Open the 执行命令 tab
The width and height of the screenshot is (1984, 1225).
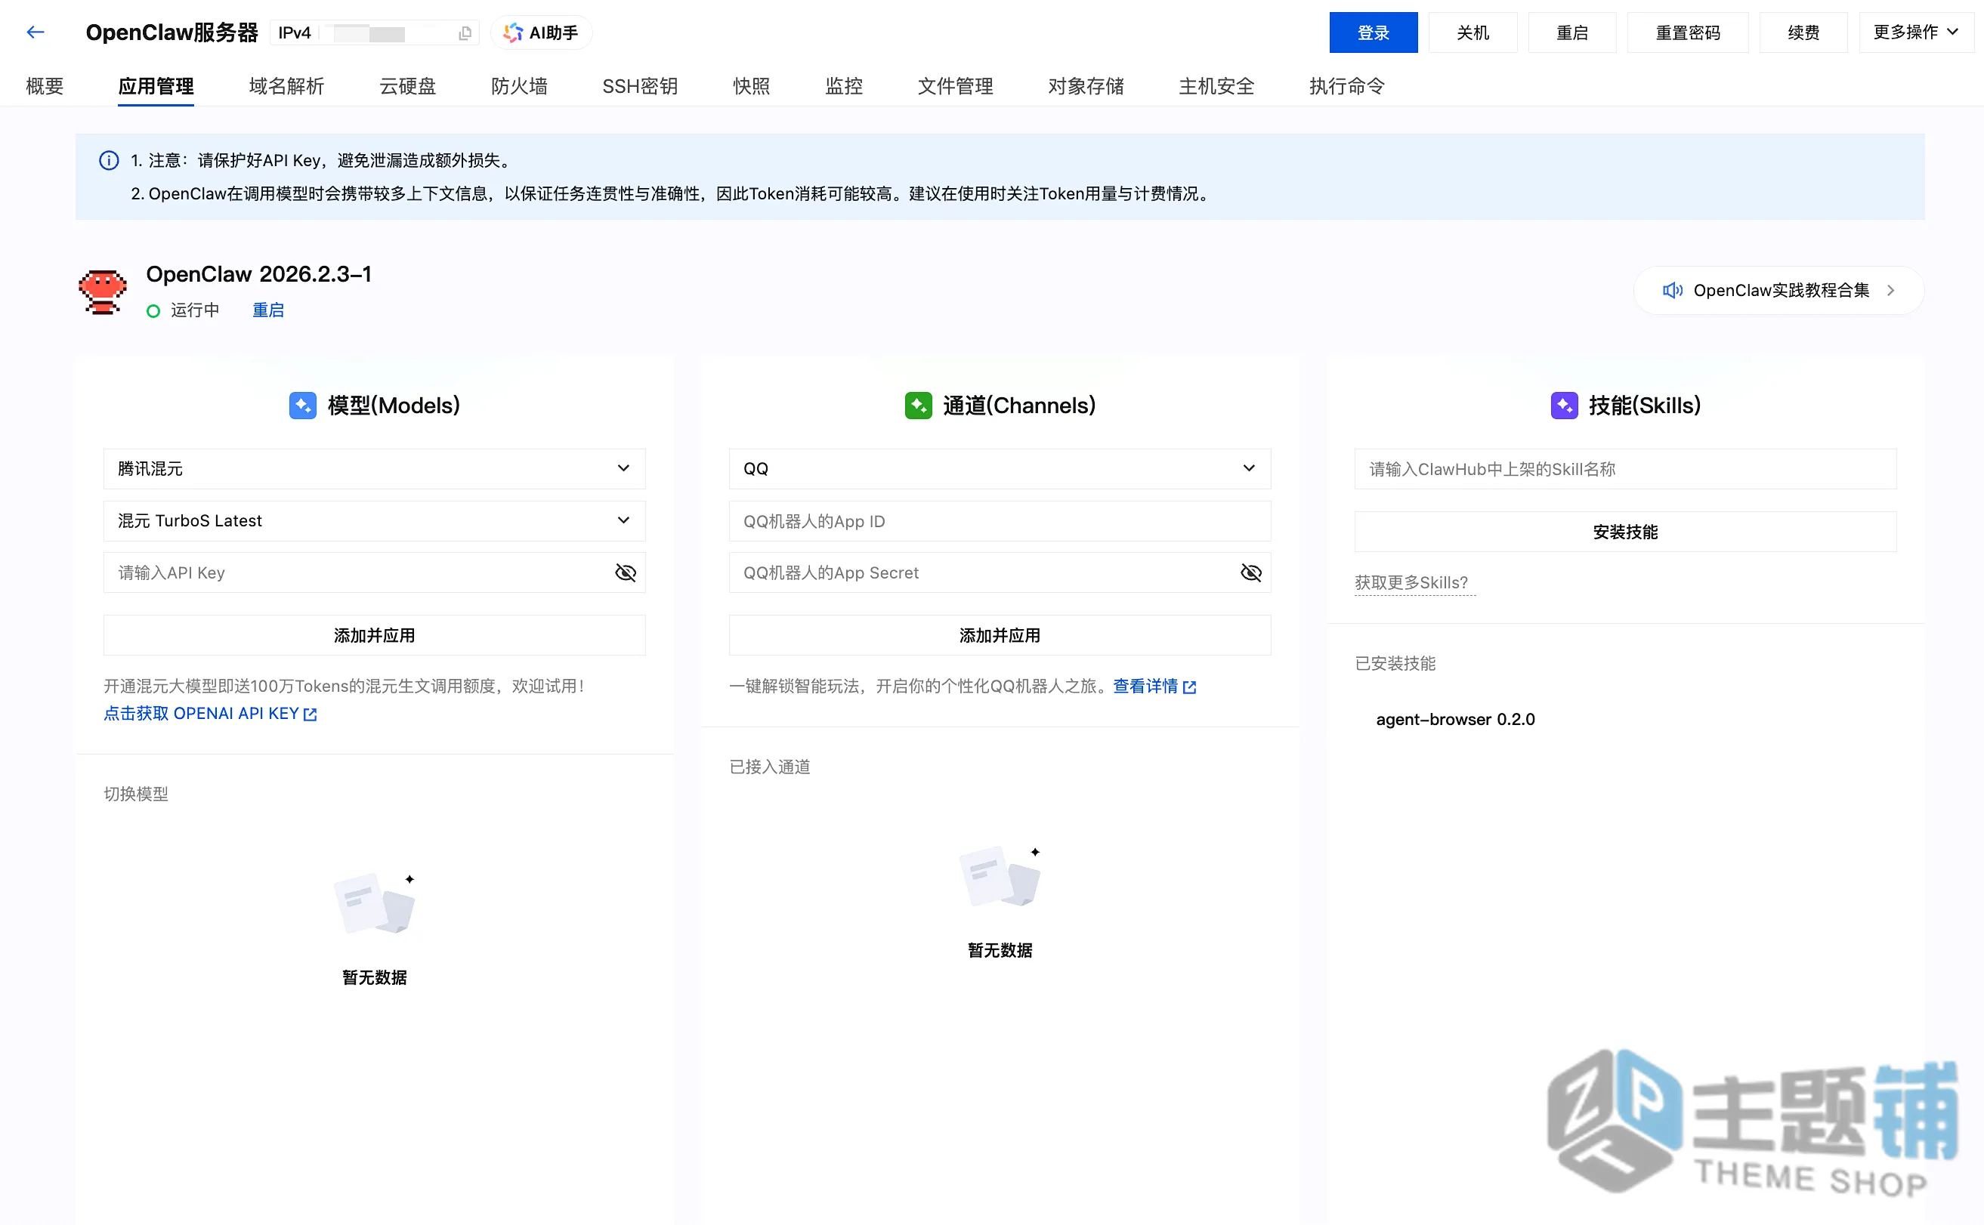[x=1346, y=86]
